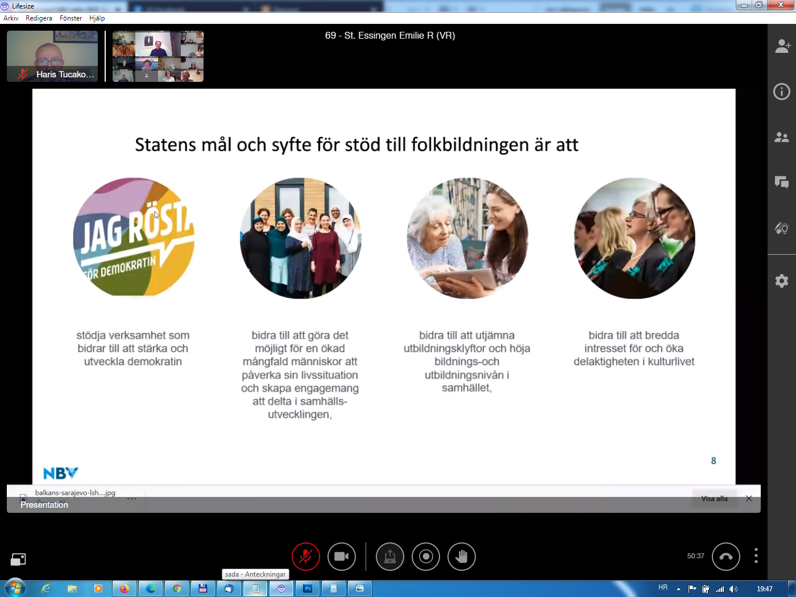Unmute the microphone
The width and height of the screenshot is (796, 597).
pyautogui.click(x=306, y=557)
